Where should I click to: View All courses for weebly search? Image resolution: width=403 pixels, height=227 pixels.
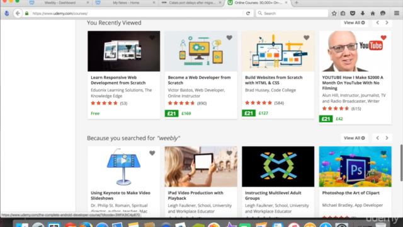(354, 138)
